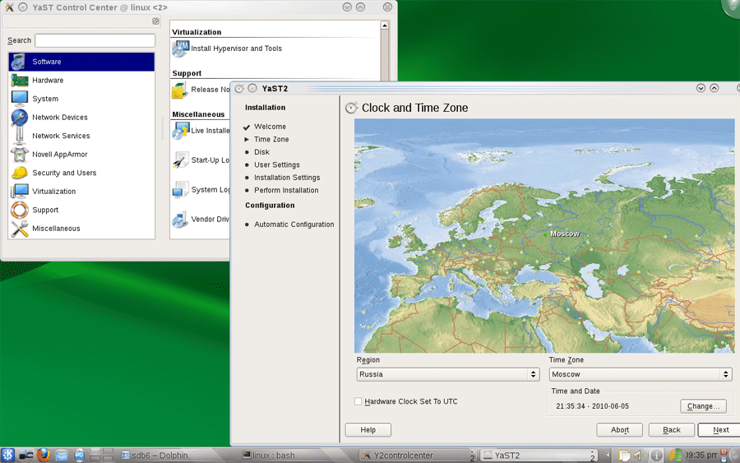740x463 pixels.
Task: Click Moscow marker on the map
Action: pyautogui.click(x=546, y=234)
